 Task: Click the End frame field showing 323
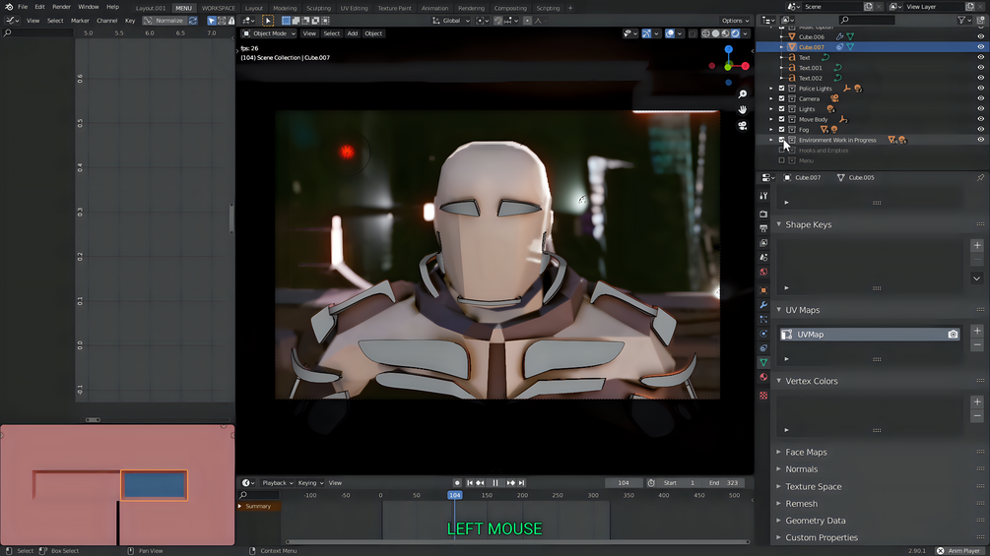722,483
